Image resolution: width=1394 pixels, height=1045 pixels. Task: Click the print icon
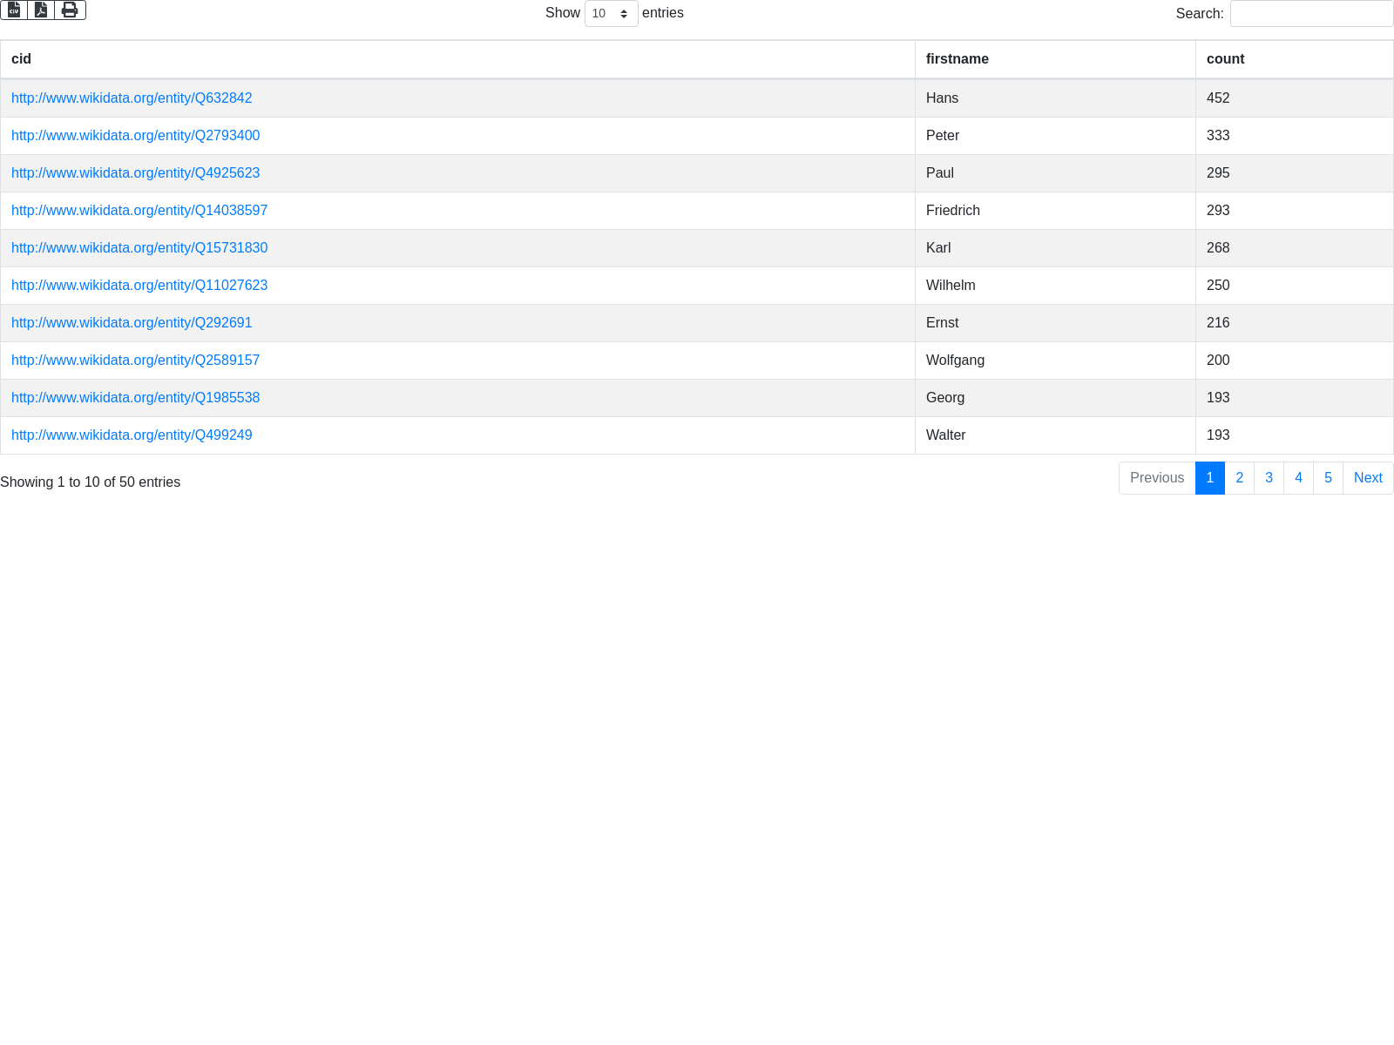[70, 10]
